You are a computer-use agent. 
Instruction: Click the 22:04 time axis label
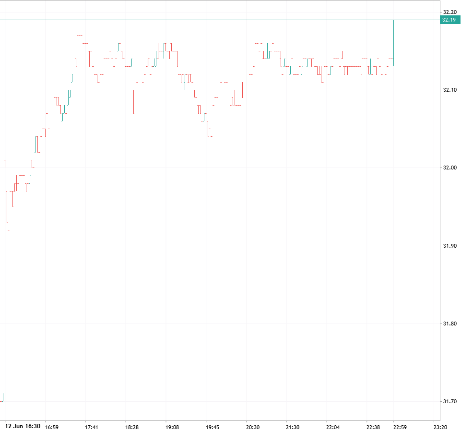pos(333,427)
